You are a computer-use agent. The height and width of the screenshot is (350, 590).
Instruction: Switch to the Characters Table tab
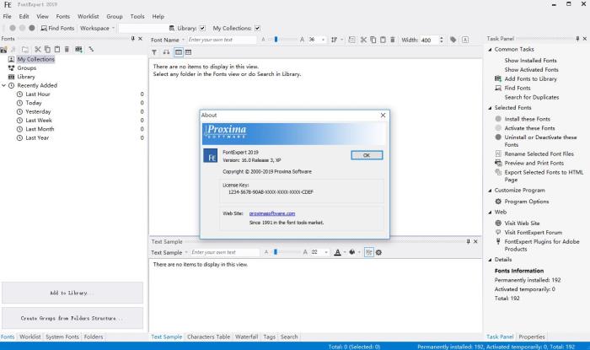coord(208,337)
